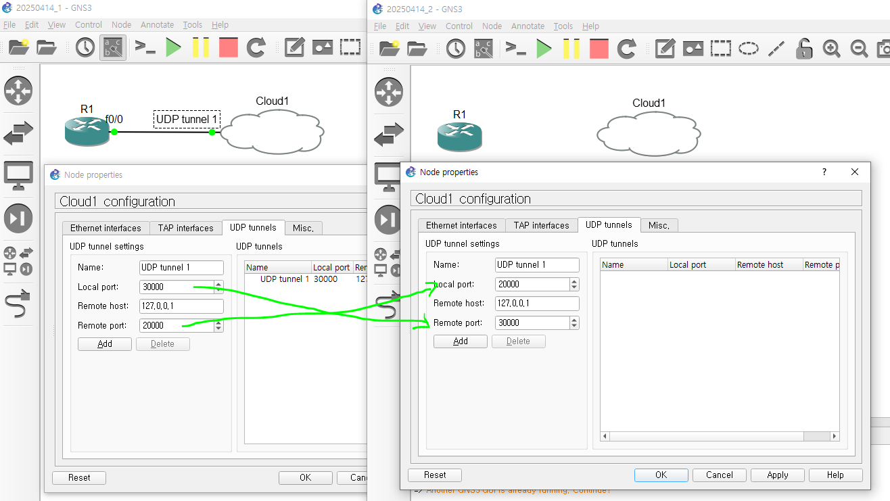Switch to Misc. tab in front dialog
Screen dimensions: 890x501
coord(659,225)
